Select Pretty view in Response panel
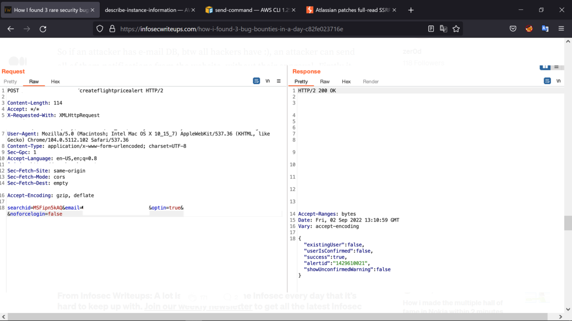572x321 pixels. [x=301, y=81]
